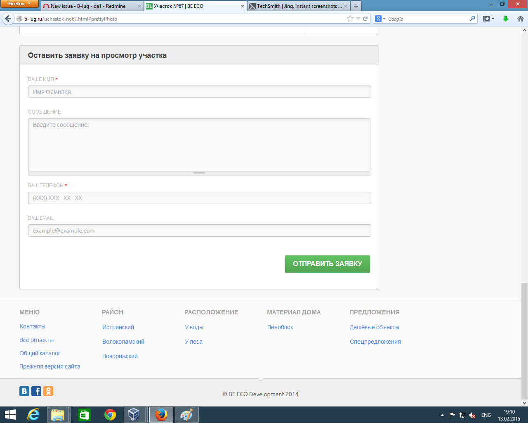
Task: Click the browser back arrow button
Action: tap(8, 19)
